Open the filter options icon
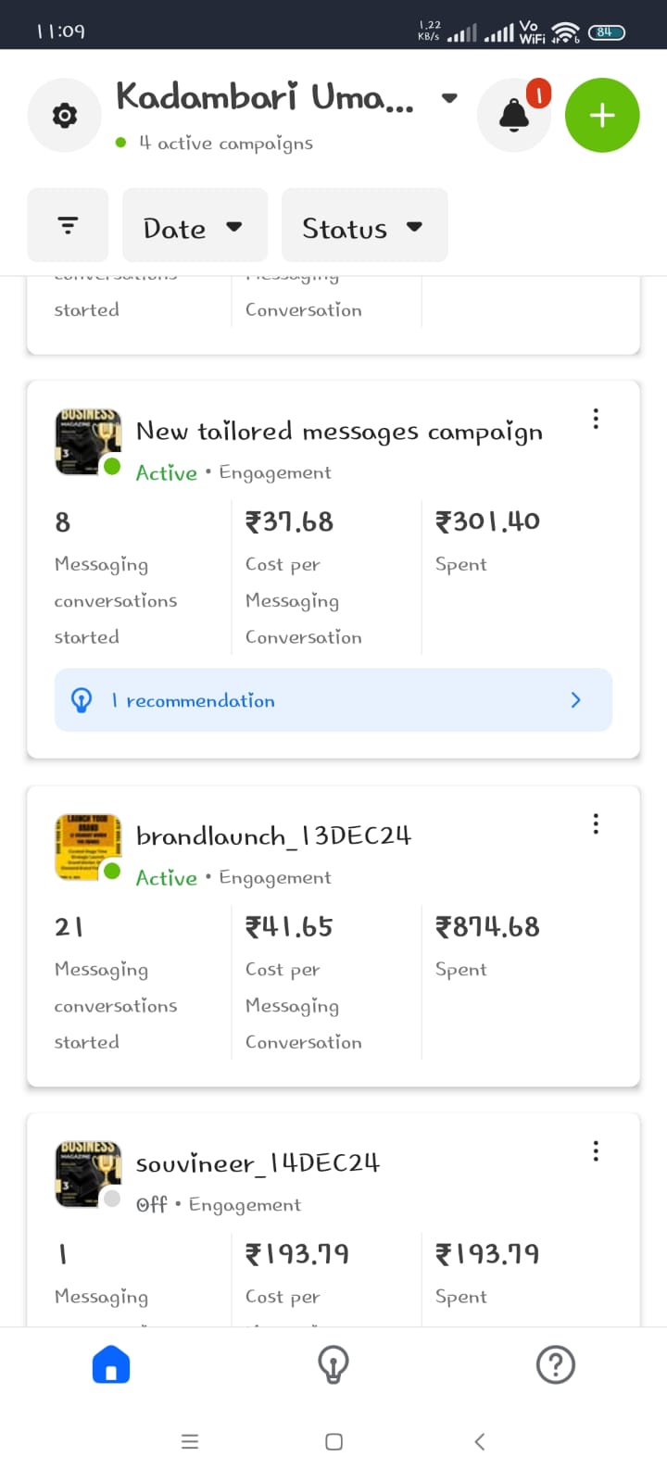 point(68,225)
